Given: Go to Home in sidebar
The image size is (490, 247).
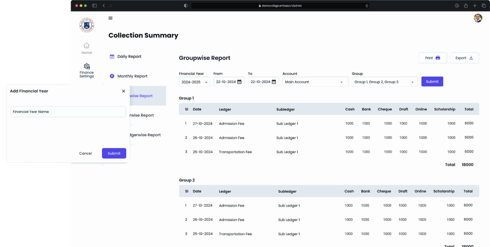Looking at the screenshot, I should coord(87,48).
